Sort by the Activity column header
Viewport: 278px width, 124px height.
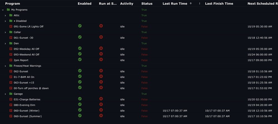coord(126,4)
